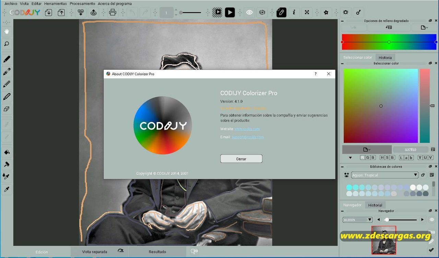Viewport: 439px width, 258px height.
Task: Open the settings gear icon in toolbar
Action: (326, 13)
